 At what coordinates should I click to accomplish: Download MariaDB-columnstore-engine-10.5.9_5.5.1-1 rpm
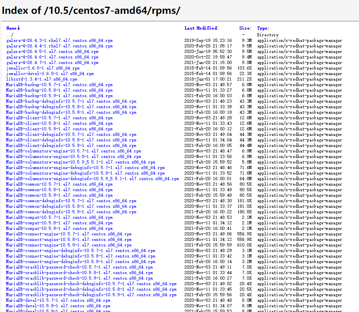(80, 162)
